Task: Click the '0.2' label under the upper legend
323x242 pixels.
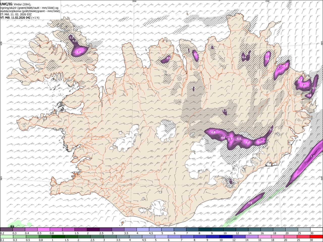Action: click(2, 233)
